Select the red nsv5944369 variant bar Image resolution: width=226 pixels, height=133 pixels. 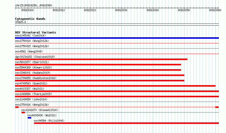coord(98,70)
